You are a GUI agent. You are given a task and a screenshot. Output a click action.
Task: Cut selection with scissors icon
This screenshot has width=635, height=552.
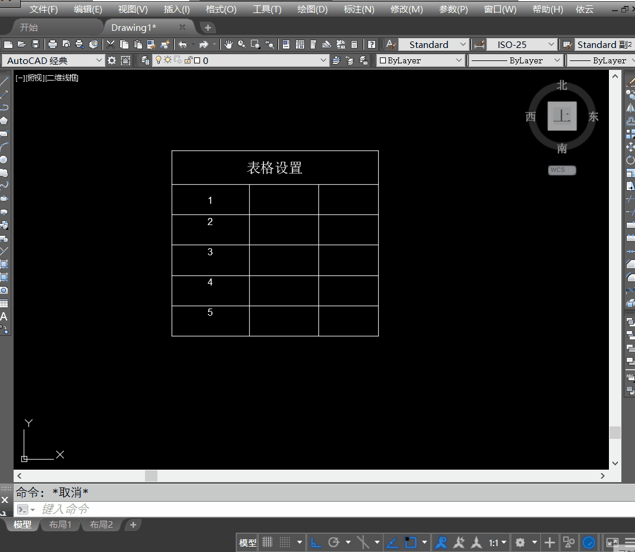(x=110, y=44)
